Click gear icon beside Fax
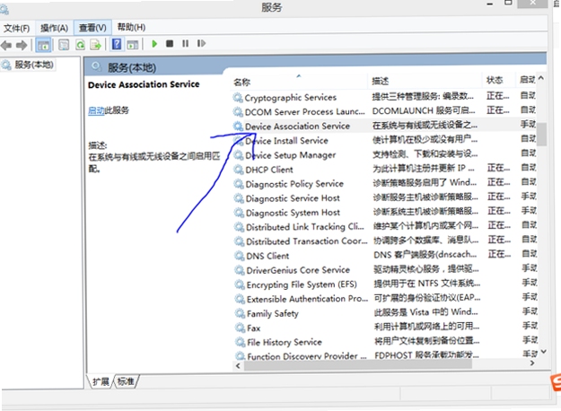This screenshot has width=561, height=411. (240, 328)
